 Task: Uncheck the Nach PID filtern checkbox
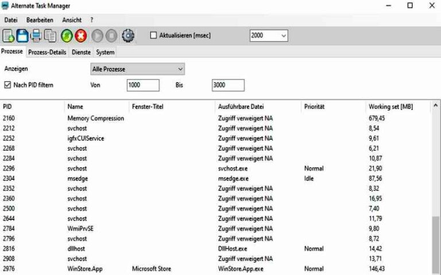point(7,85)
